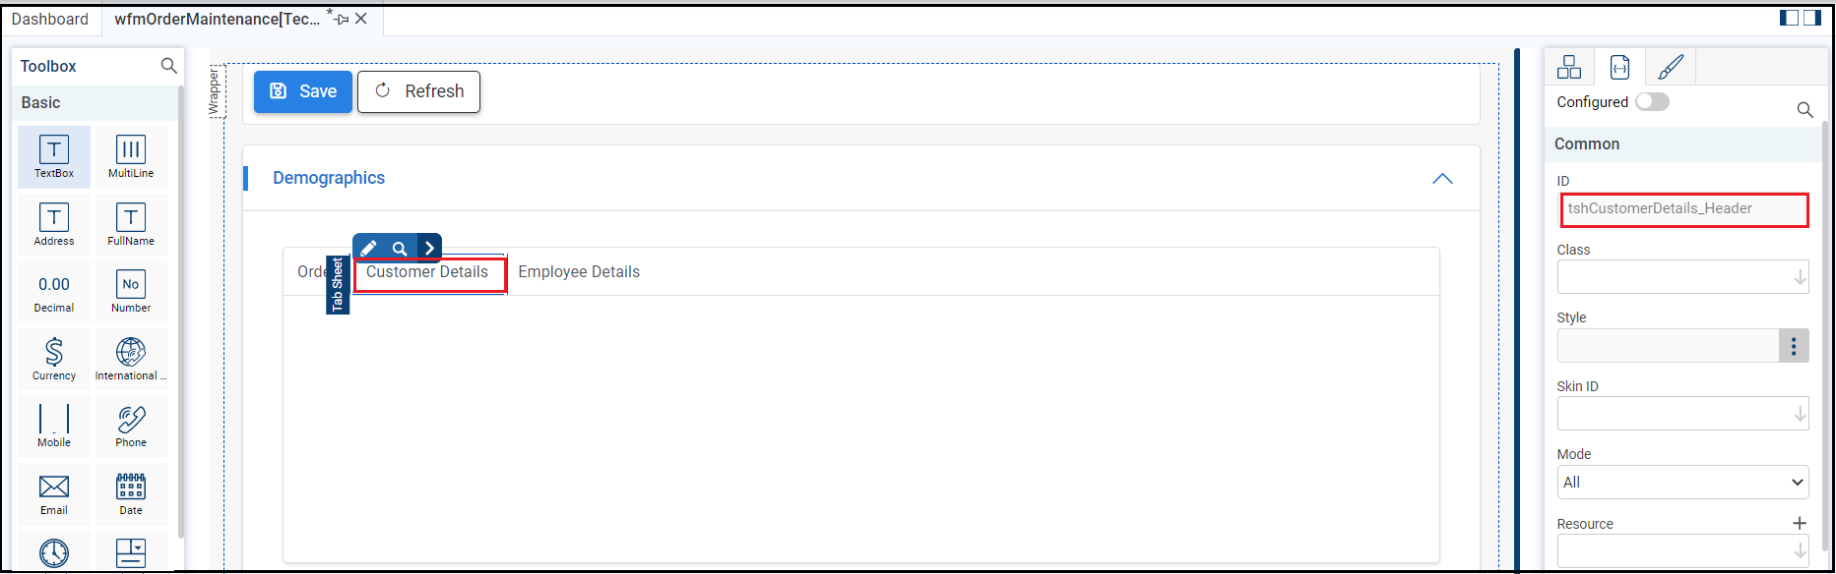
Task: Open the Skin ID dropdown arrow
Action: pos(1800,415)
